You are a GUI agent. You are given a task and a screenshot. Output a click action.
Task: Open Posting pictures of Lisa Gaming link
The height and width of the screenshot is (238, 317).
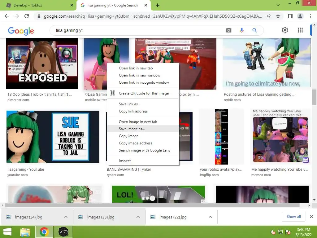pyautogui.click(x=259, y=95)
